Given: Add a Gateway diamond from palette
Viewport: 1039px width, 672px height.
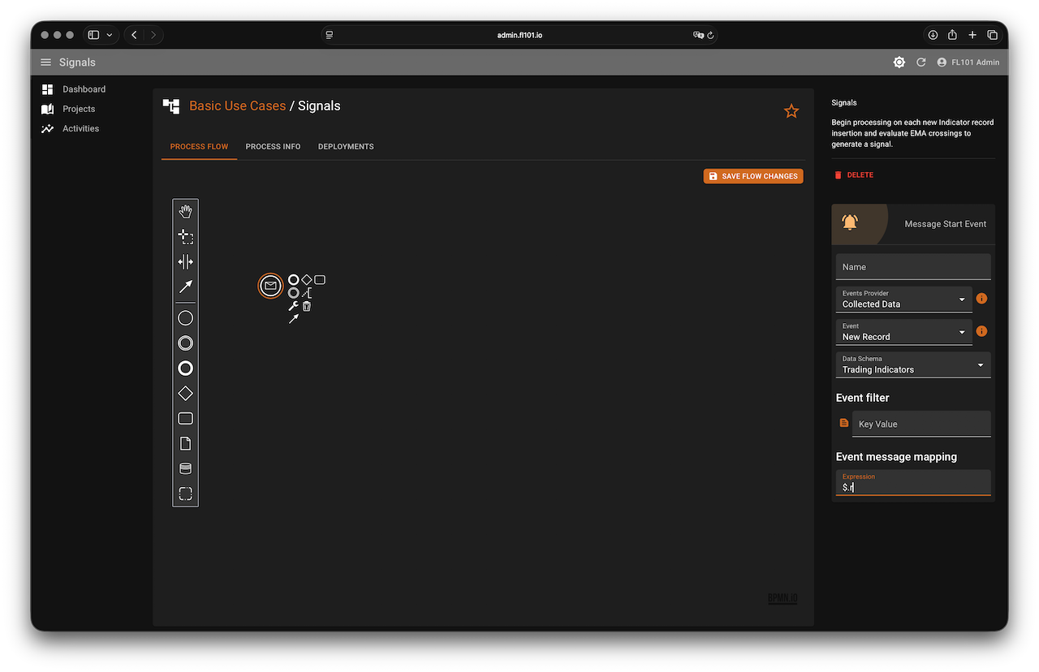Looking at the screenshot, I should coord(185,394).
